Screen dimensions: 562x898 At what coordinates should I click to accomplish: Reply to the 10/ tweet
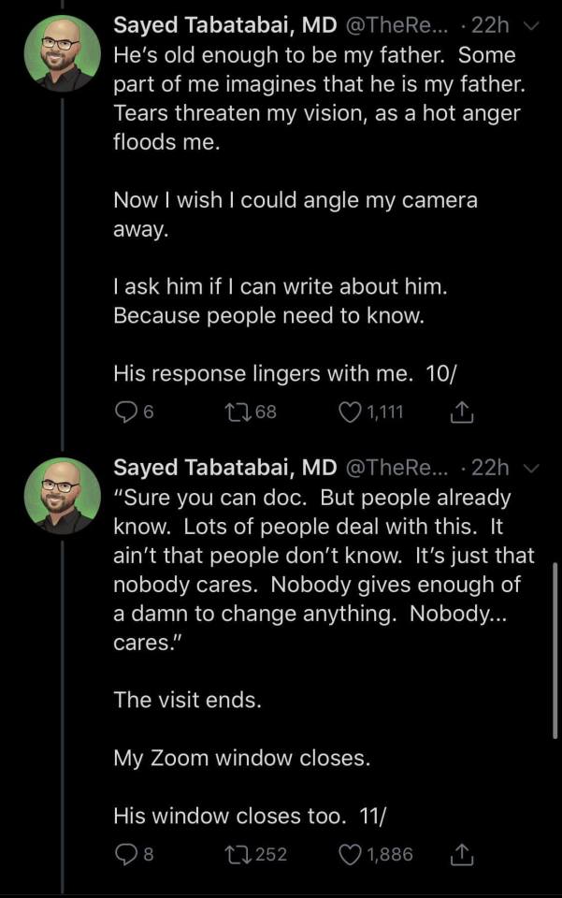pyautogui.click(x=124, y=413)
